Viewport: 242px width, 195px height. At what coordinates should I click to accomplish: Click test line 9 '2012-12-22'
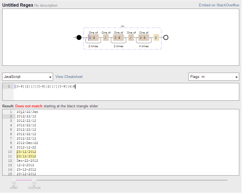tap(26, 147)
